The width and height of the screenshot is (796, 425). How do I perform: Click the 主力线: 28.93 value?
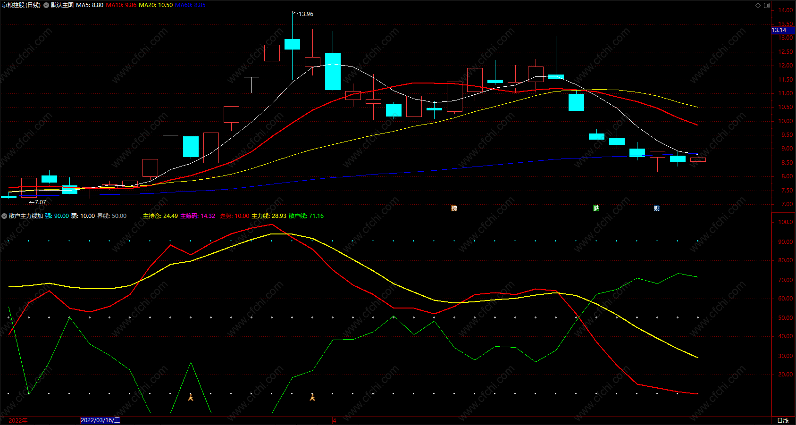point(269,216)
